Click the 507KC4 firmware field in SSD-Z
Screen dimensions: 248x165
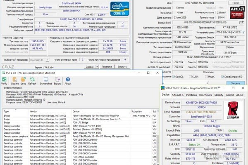point(201,107)
